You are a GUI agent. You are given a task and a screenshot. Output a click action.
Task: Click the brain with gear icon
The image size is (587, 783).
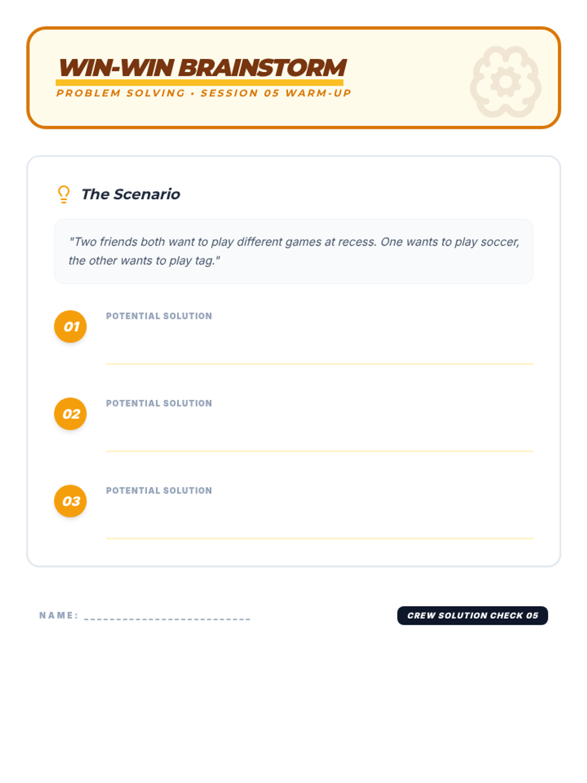pyautogui.click(x=505, y=82)
